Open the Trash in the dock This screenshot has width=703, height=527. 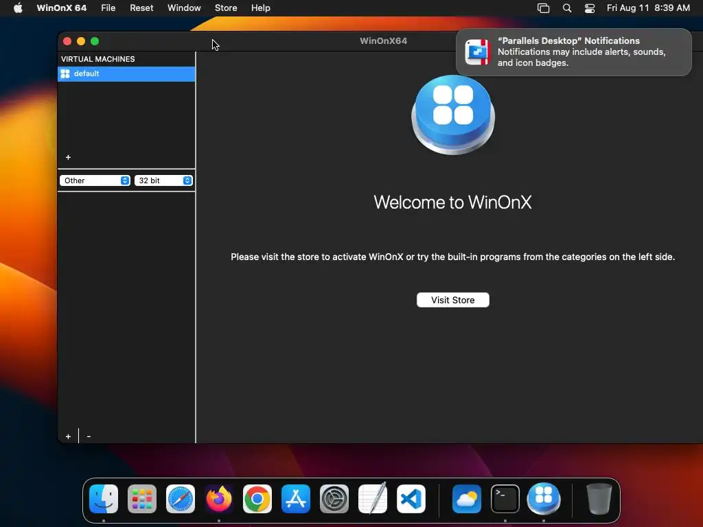(x=599, y=499)
